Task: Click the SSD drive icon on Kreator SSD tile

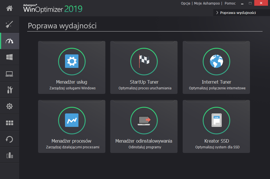Action: [x=216, y=120]
